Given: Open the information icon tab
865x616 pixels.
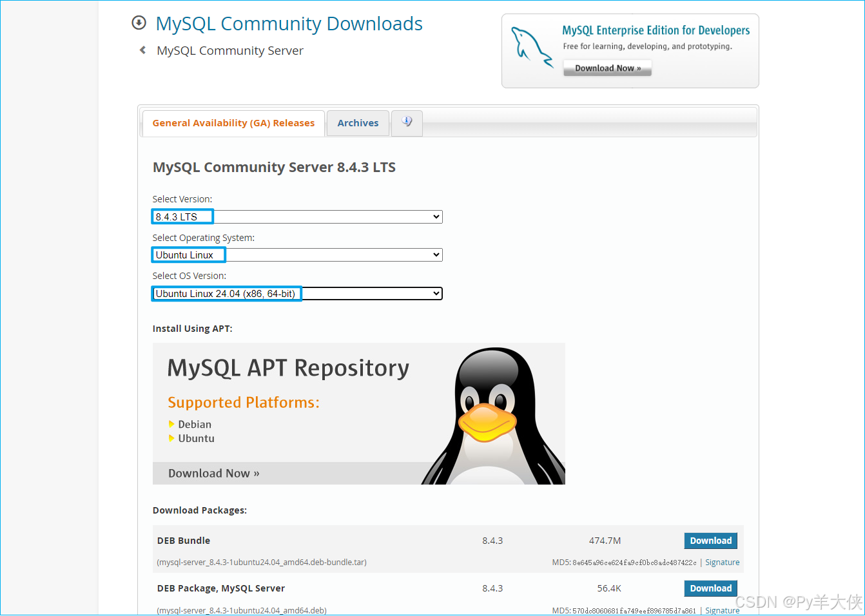Looking at the screenshot, I should (407, 122).
